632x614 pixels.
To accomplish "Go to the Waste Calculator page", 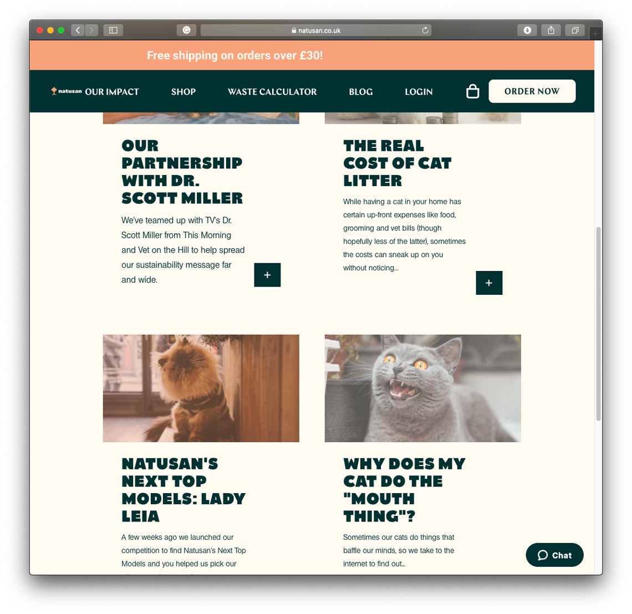I will click(x=272, y=92).
